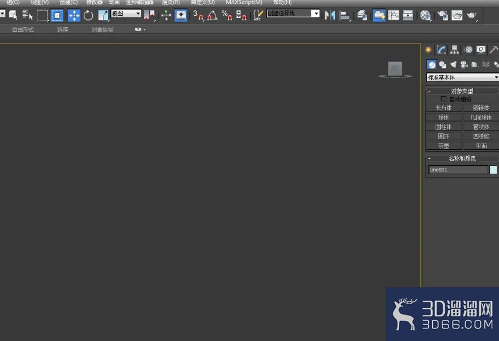Click the Use Pivot Point Center icon
This screenshot has height=341, width=499.
point(149,15)
